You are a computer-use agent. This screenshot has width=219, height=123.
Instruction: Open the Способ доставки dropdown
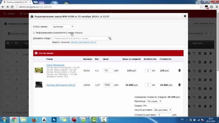click(163, 110)
